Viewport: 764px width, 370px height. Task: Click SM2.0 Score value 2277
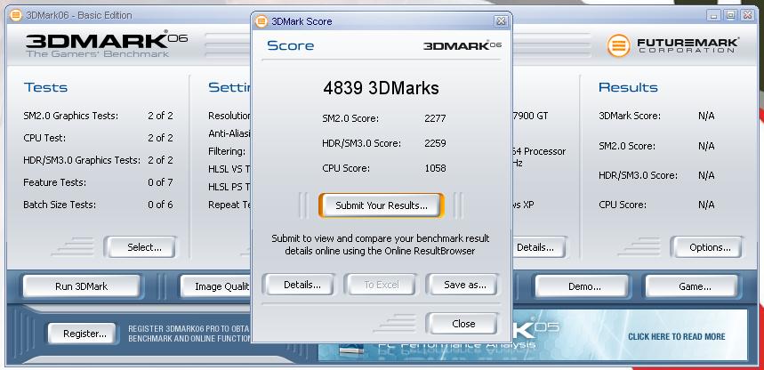click(x=435, y=118)
